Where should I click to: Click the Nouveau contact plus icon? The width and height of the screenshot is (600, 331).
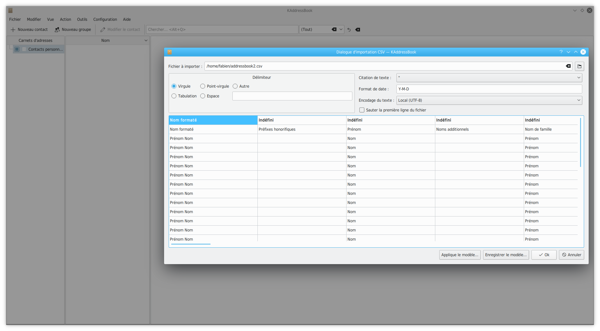click(13, 30)
